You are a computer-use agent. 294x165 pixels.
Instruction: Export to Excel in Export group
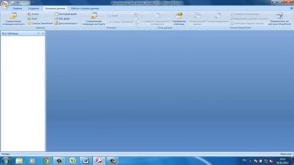(113, 16)
